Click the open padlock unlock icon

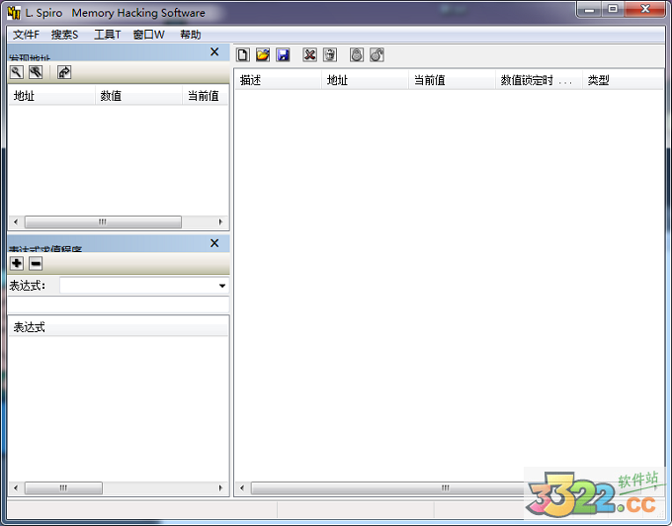[377, 55]
